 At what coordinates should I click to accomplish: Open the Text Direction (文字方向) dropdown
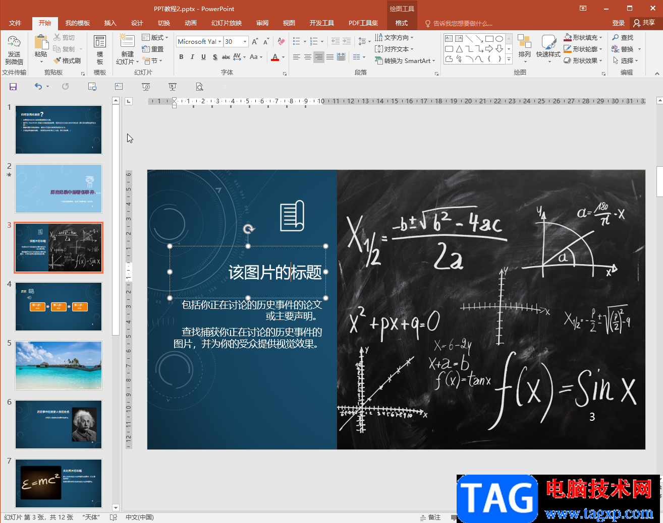(x=394, y=37)
